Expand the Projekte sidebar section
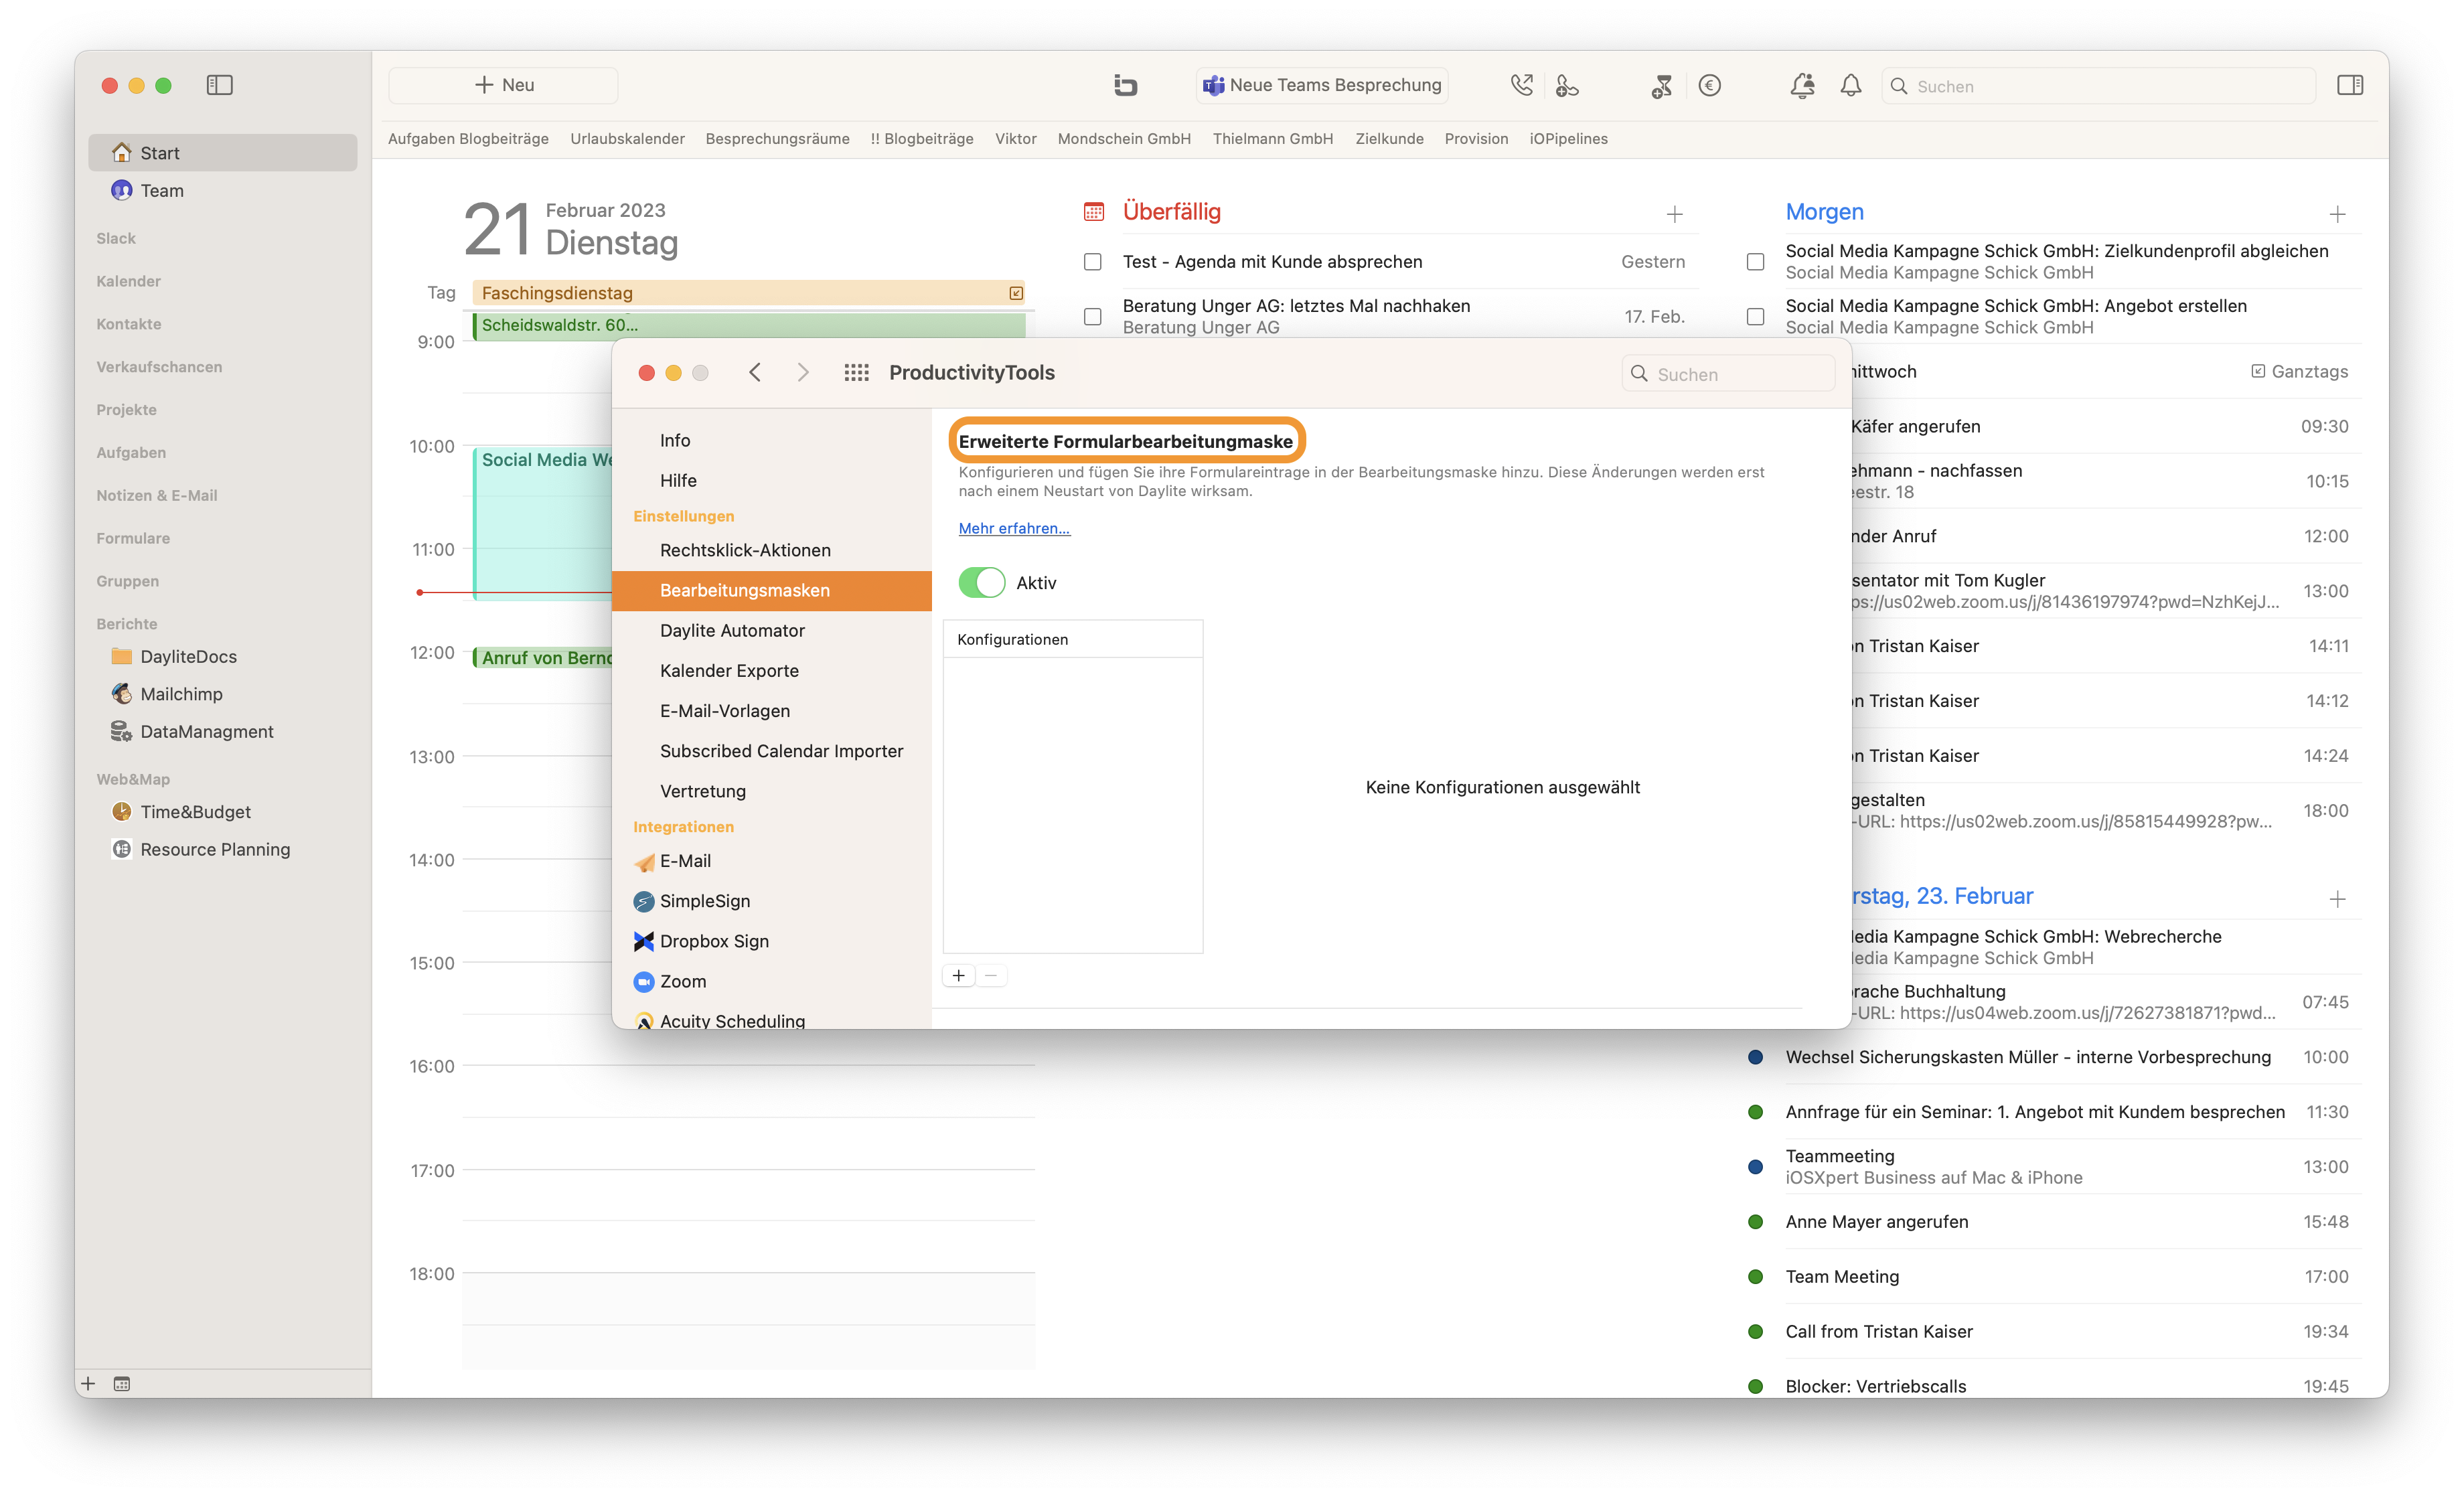The height and width of the screenshot is (1497, 2464). click(126, 410)
